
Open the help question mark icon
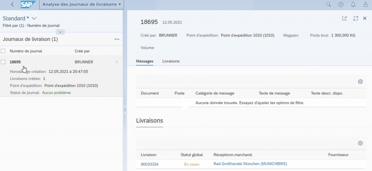[x=341, y=4]
